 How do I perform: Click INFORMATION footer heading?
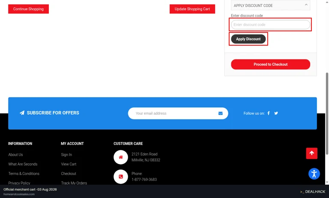click(20, 144)
